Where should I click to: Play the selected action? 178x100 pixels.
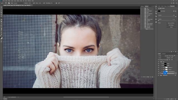click(146, 77)
